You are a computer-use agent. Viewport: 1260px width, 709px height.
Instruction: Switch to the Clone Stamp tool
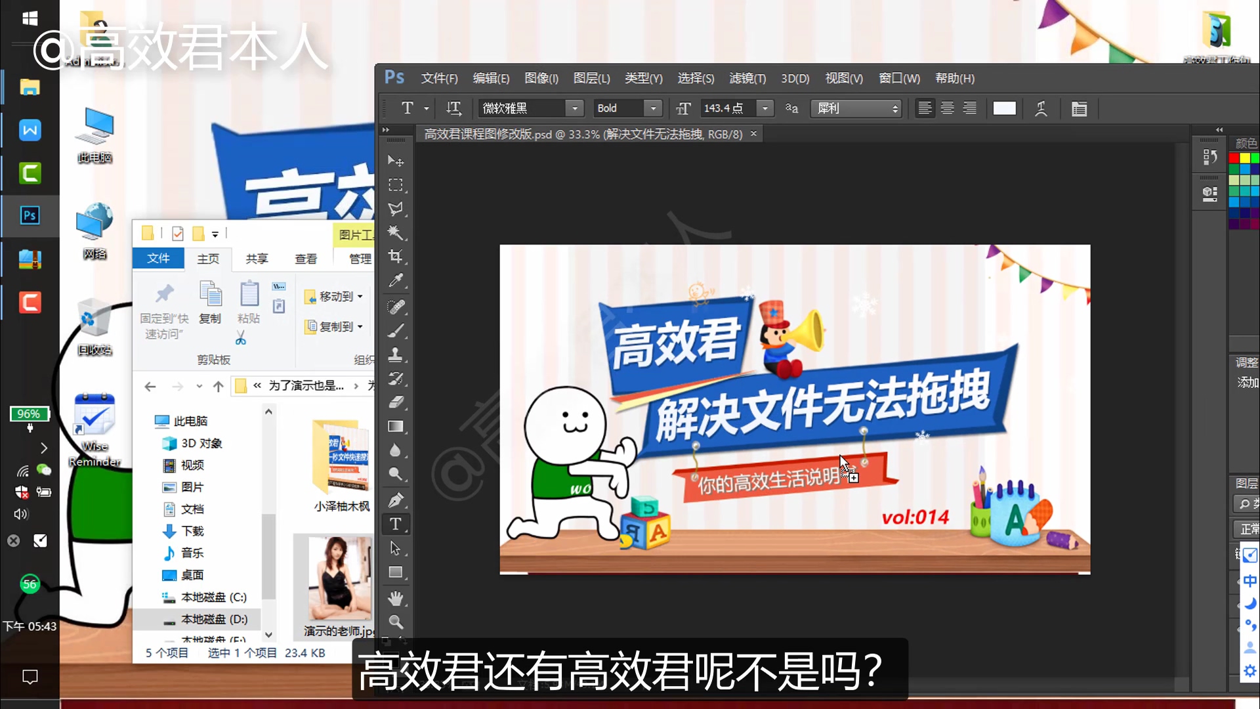coord(396,355)
